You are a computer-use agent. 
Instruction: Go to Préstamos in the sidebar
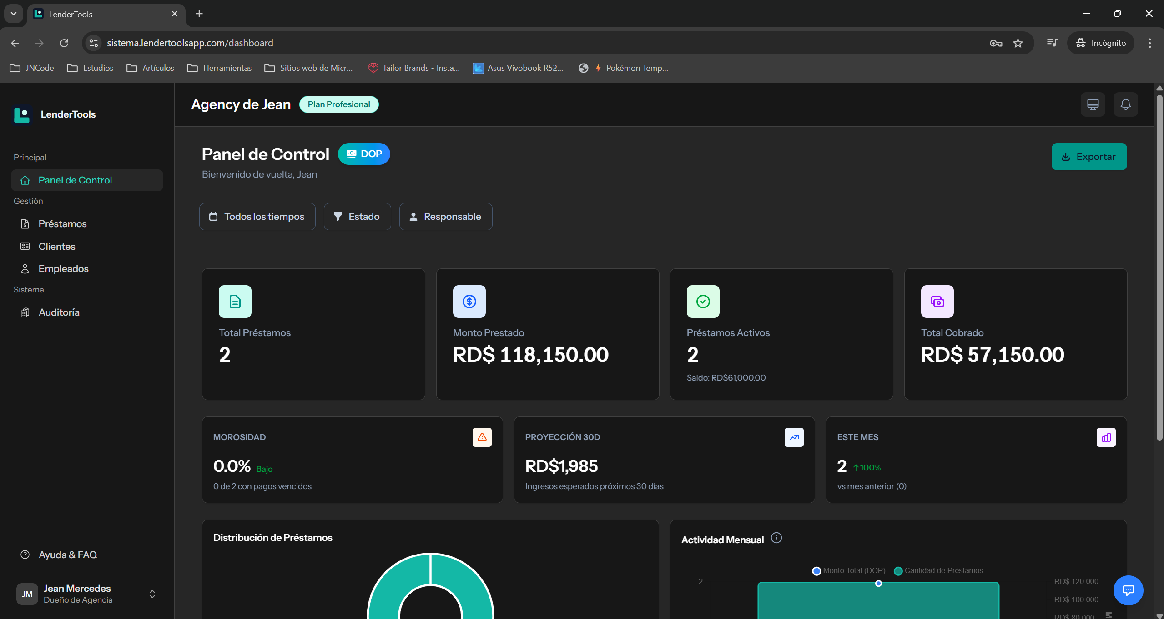62,224
